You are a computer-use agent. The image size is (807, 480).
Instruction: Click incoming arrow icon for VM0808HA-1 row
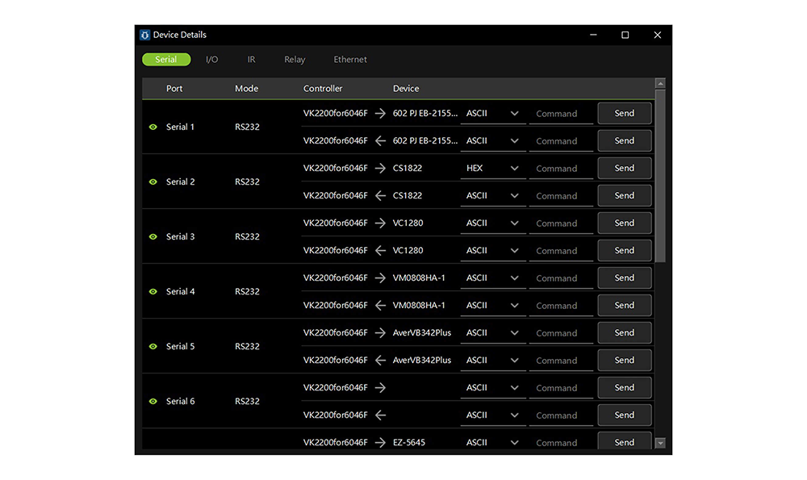point(380,306)
